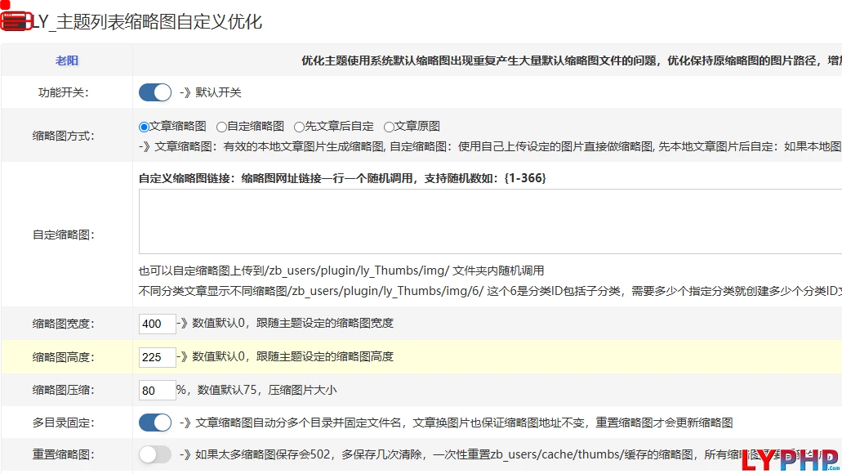Click the 自定缩略图 row label on the left
Viewport: 842px width, 474px height.
(x=63, y=235)
